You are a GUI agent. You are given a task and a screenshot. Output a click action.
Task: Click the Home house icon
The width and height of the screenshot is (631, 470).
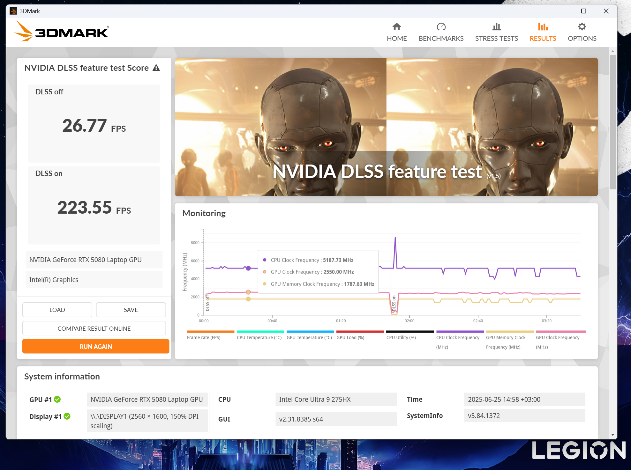pyautogui.click(x=397, y=26)
